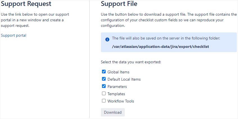Click the support file description paragraph
The width and height of the screenshot is (238, 119).
(x=169, y=20)
